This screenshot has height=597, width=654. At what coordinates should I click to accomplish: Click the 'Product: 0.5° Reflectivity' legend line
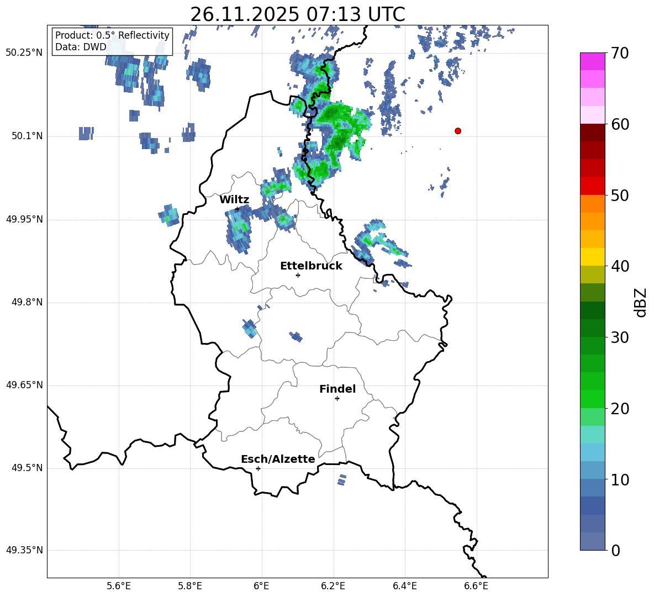tap(112, 35)
